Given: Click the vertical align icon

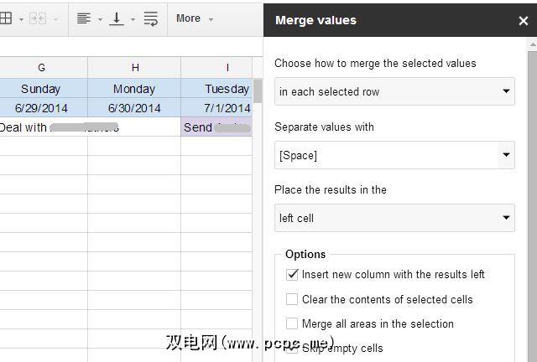Looking at the screenshot, I should [117, 18].
